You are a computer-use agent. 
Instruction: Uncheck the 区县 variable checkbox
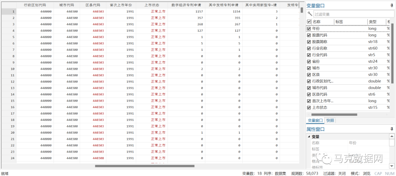pyautogui.click(x=309, y=75)
